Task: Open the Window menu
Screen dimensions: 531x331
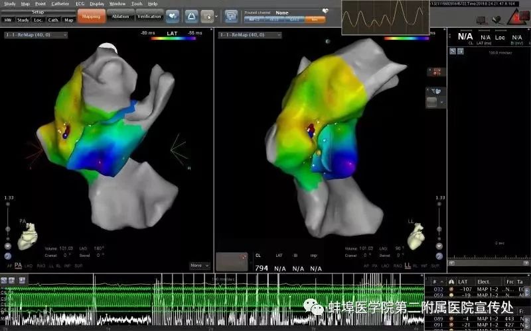Action: coord(117,4)
